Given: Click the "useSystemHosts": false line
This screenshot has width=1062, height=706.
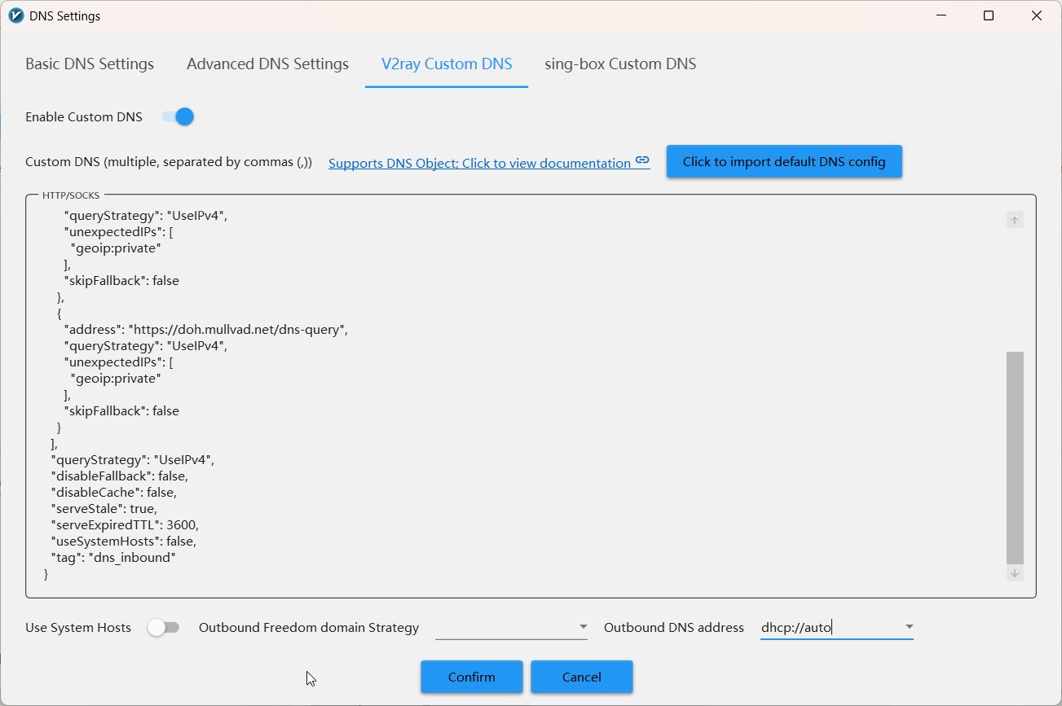Looking at the screenshot, I should [x=123, y=541].
